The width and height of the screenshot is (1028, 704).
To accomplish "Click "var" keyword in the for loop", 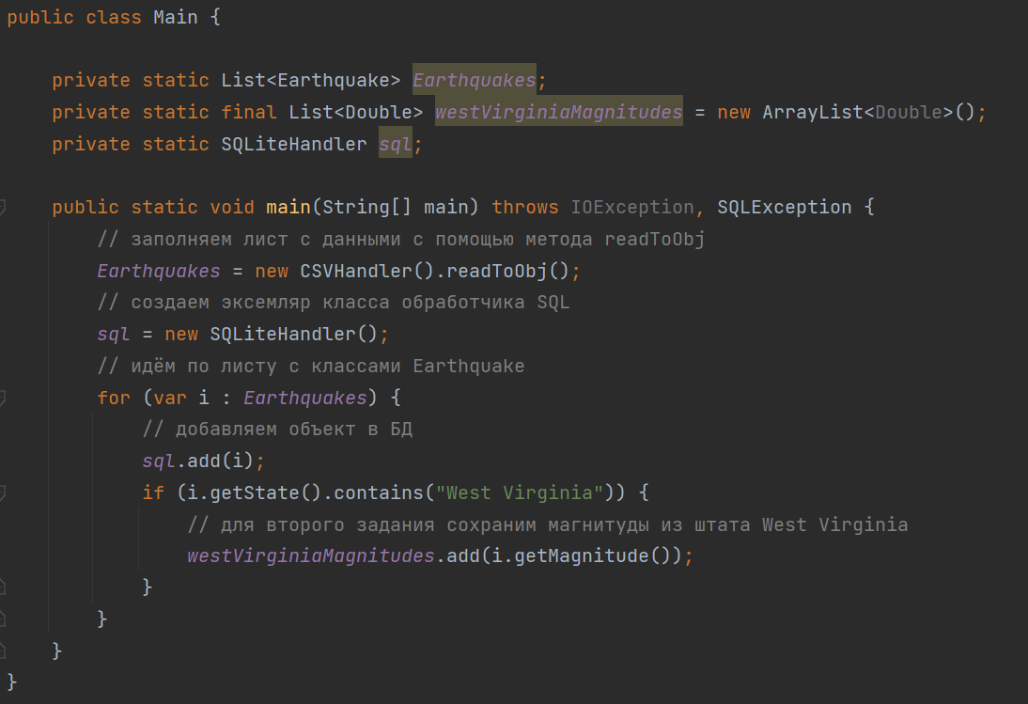I will coord(170,398).
